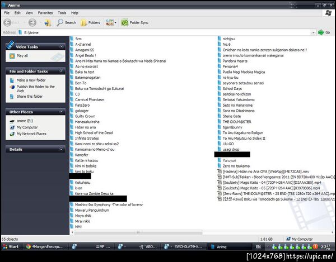Collapse File and Folder Tasks panel
The height and width of the screenshot is (262, 336).
click(62, 71)
